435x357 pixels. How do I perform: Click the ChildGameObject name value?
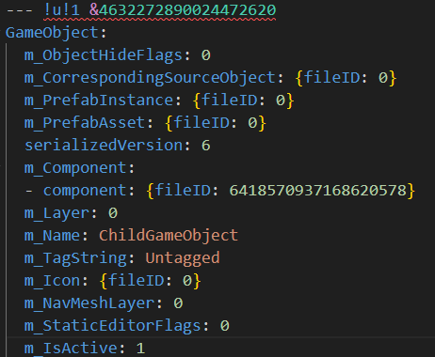pos(169,236)
